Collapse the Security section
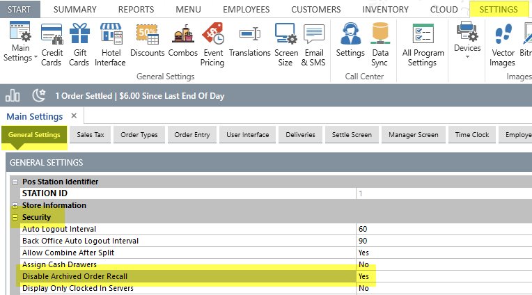Image resolution: width=532 pixels, height=295 pixels. pos(15,217)
